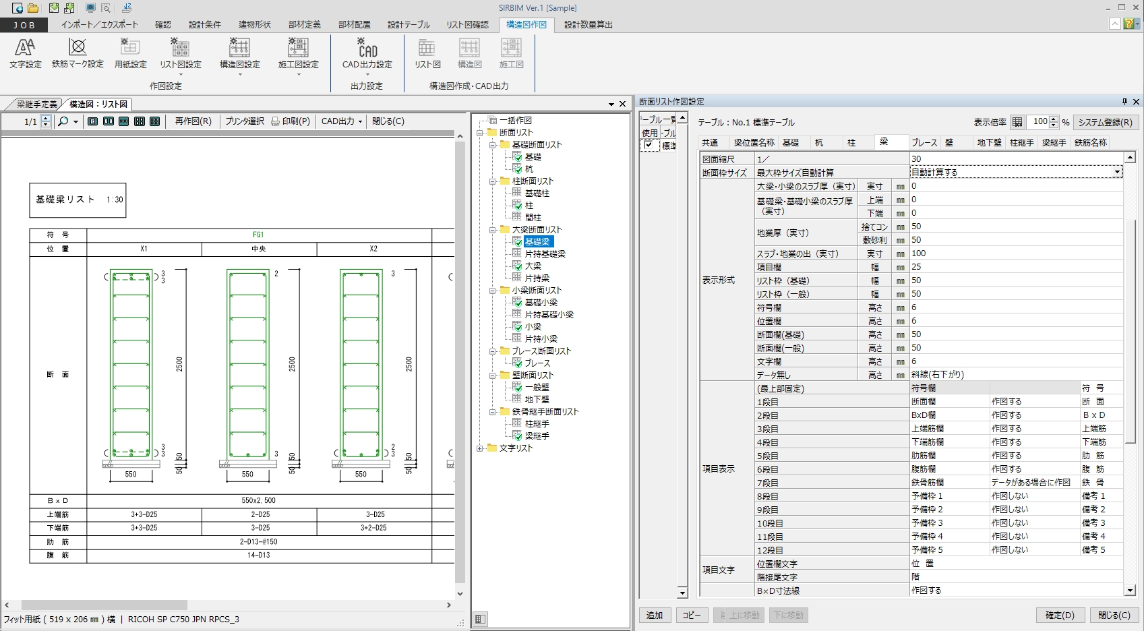Collapse the 断面リスト root folder

click(x=480, y=133)
